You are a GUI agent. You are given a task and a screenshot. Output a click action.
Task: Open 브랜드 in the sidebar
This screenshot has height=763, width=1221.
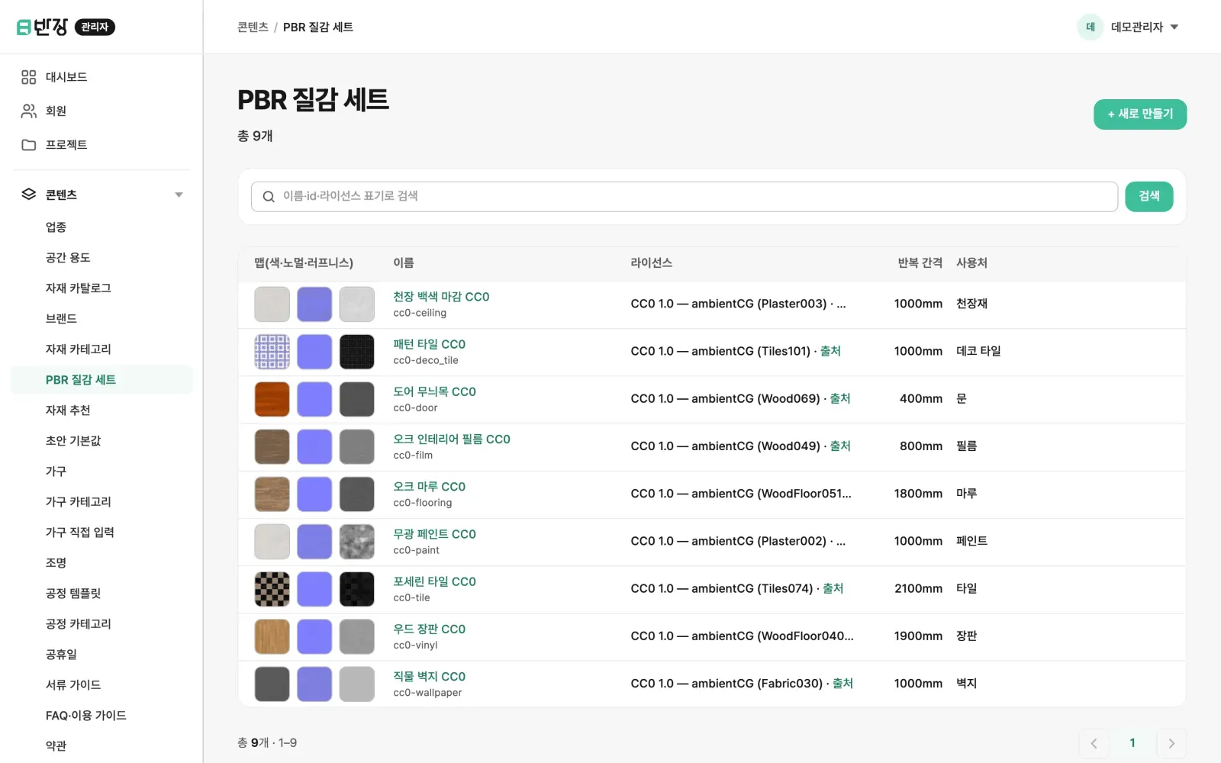tap(102, 319)
